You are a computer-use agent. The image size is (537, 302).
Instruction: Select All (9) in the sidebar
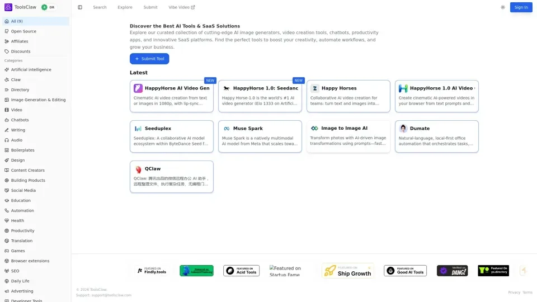36,21
